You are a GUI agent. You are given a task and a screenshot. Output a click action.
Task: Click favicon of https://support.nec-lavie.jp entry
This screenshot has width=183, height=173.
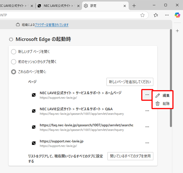(x=34, y=143)
